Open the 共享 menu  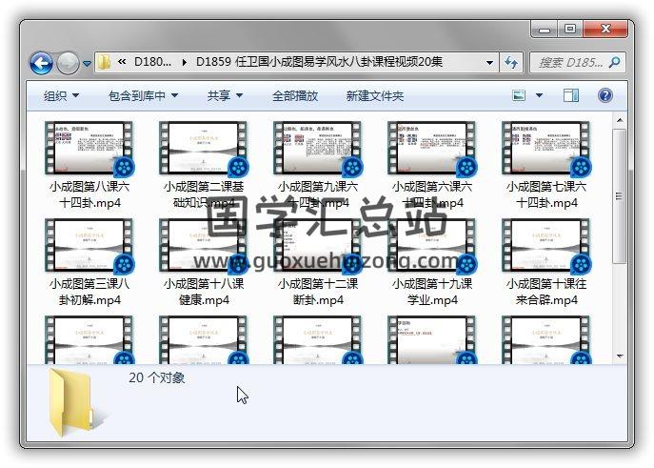pyautogui.click(x=225, y=95)
